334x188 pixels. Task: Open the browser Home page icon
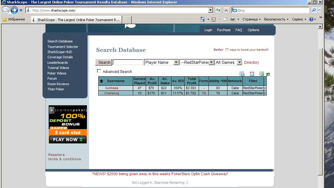coord(203,19)
